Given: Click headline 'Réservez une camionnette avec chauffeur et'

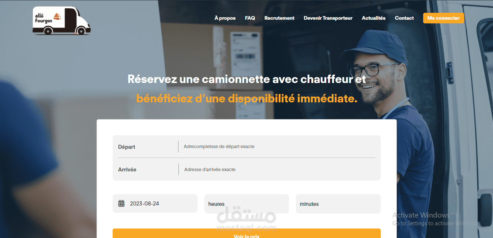Looking at the screenshot, I should coord(246,79).
